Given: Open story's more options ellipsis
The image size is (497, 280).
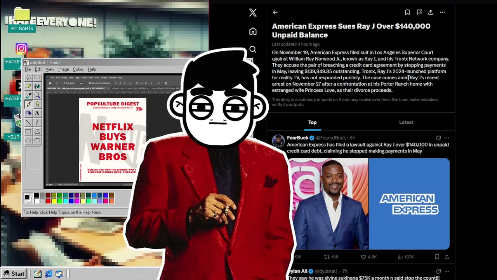Looking at the screenshot, I should (x=442, y=12).
